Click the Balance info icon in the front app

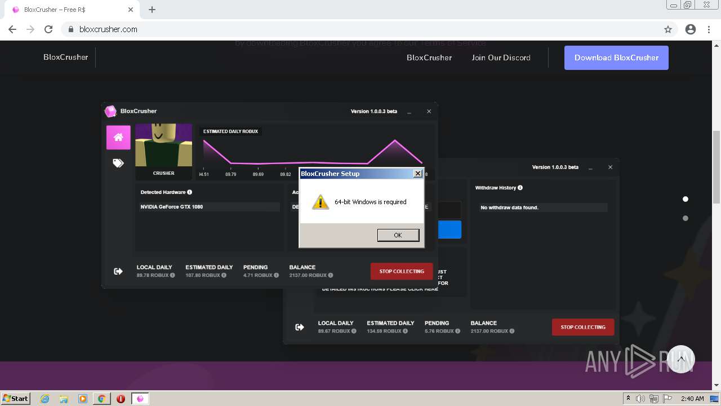[x=331, y=275]
